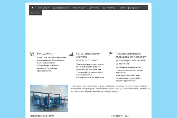Open the Контакты page
177x118 pixels.
36,13
